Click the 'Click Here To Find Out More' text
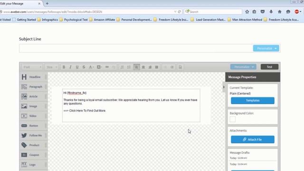304x171 pixels. pyautogui.click(x=87, y=111)
